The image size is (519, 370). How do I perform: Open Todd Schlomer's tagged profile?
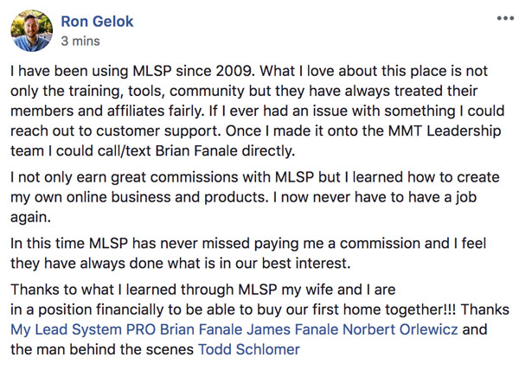(249, 349)
